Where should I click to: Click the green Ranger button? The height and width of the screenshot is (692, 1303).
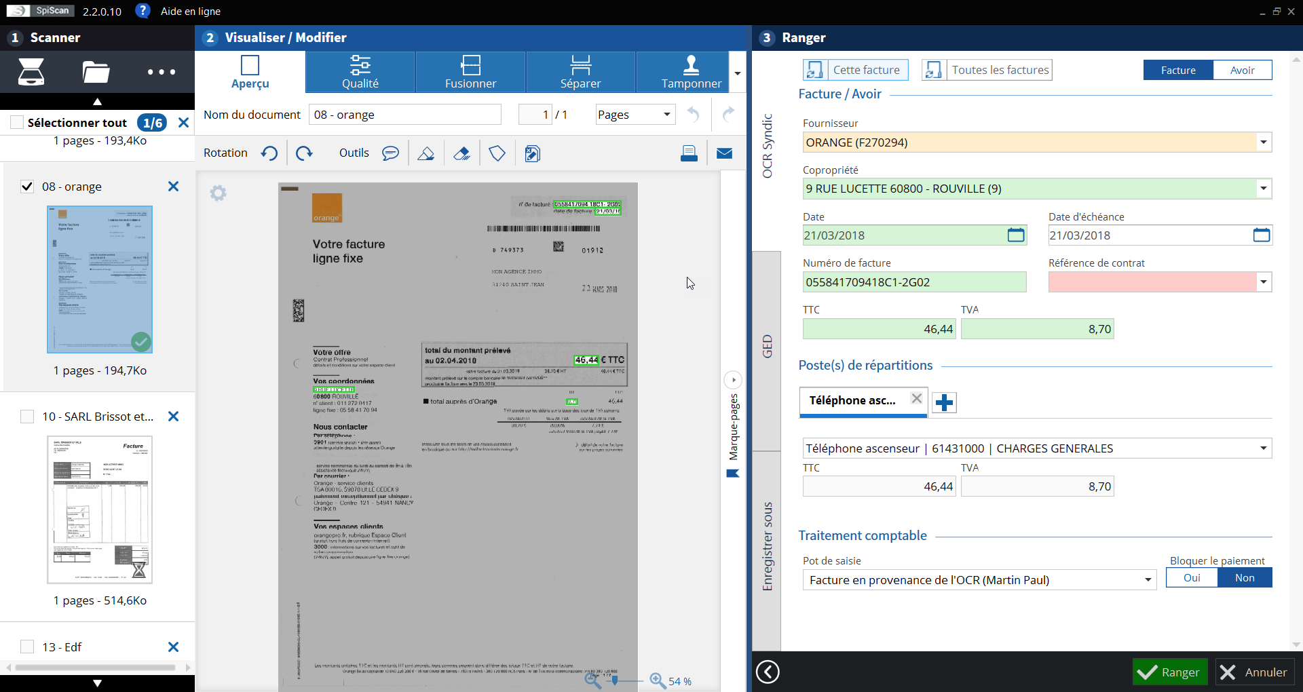tap(1169, 672)
